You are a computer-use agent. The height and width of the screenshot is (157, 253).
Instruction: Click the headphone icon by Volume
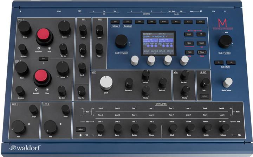tap(201, 11)
